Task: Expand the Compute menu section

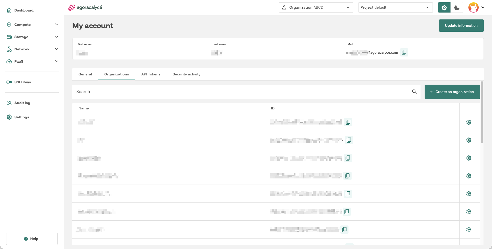Action: coord(32,25)
